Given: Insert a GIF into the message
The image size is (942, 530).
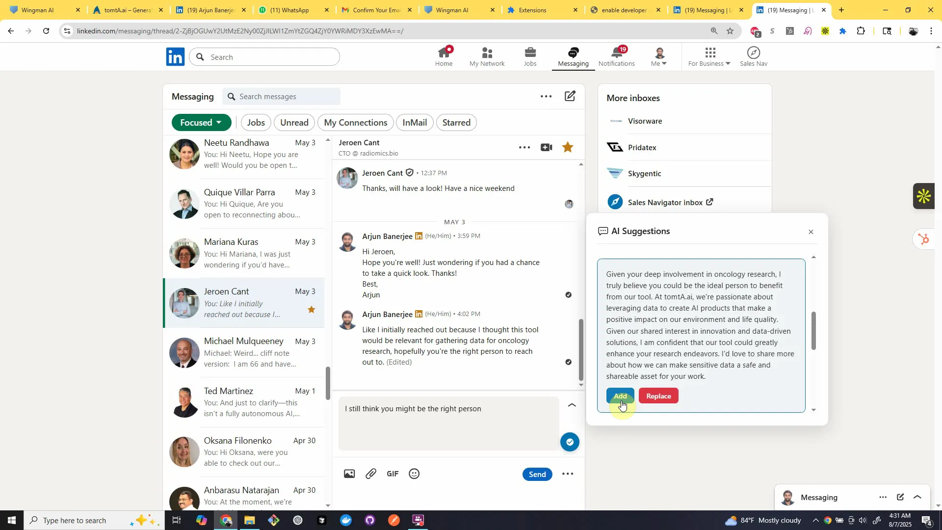Looking at the screenshot, I should point(392,474).
